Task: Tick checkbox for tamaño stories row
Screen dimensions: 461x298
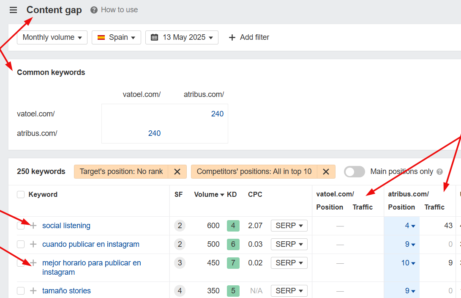Action: (x=21, y=291)
